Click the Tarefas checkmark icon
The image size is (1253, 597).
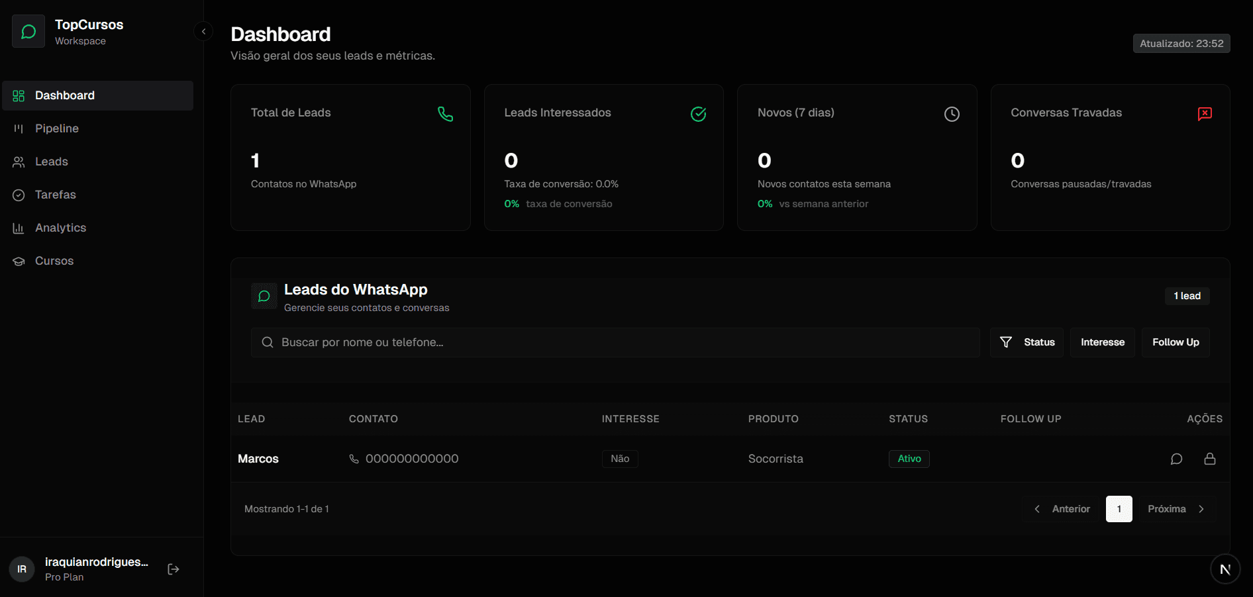tap(20, 195)
